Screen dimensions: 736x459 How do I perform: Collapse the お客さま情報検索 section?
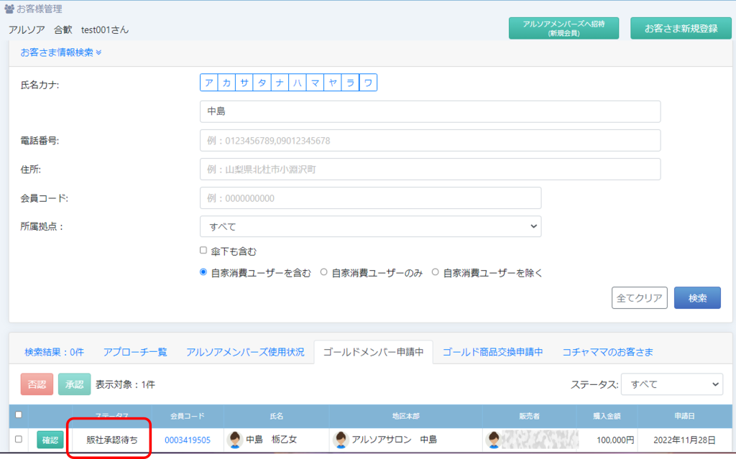tap(61, 52)
